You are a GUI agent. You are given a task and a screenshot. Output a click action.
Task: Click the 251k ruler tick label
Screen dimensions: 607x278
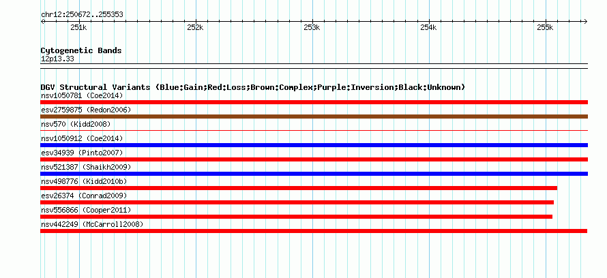tap(78, 28)
